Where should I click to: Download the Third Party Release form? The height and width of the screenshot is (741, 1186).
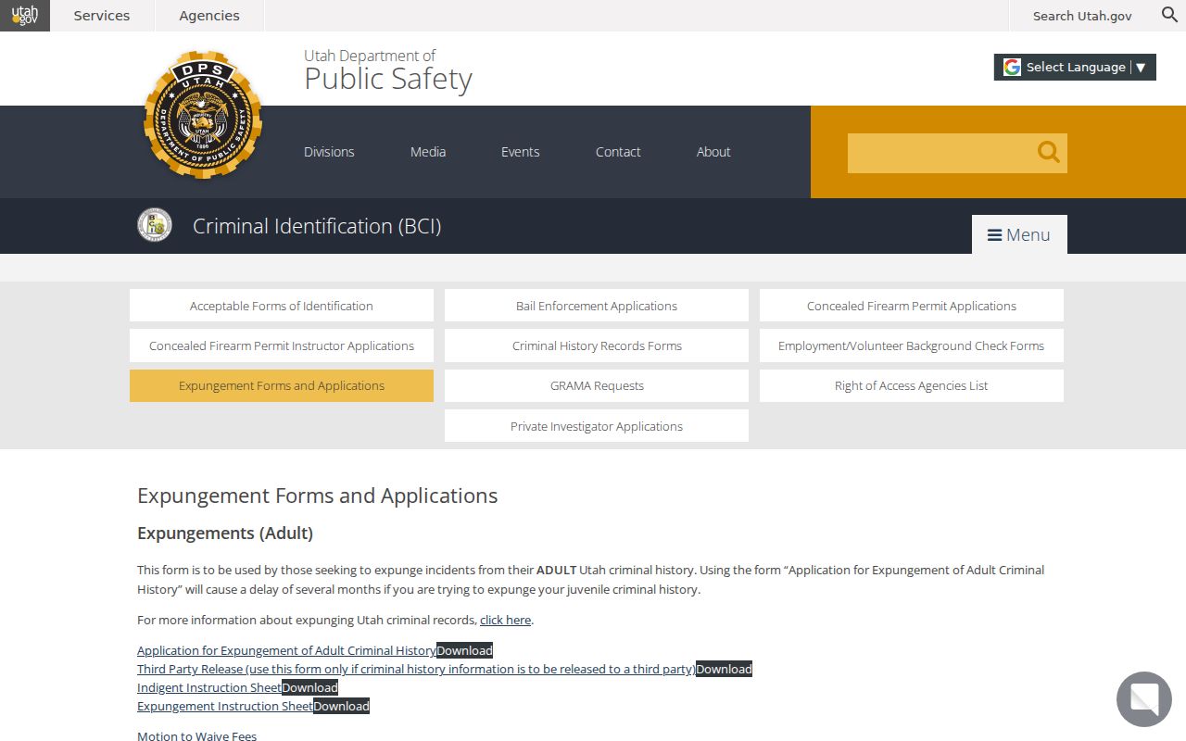click(x=725, y=669)
